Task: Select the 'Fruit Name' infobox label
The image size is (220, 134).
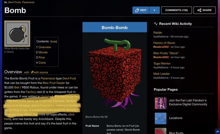Action: 92,126
